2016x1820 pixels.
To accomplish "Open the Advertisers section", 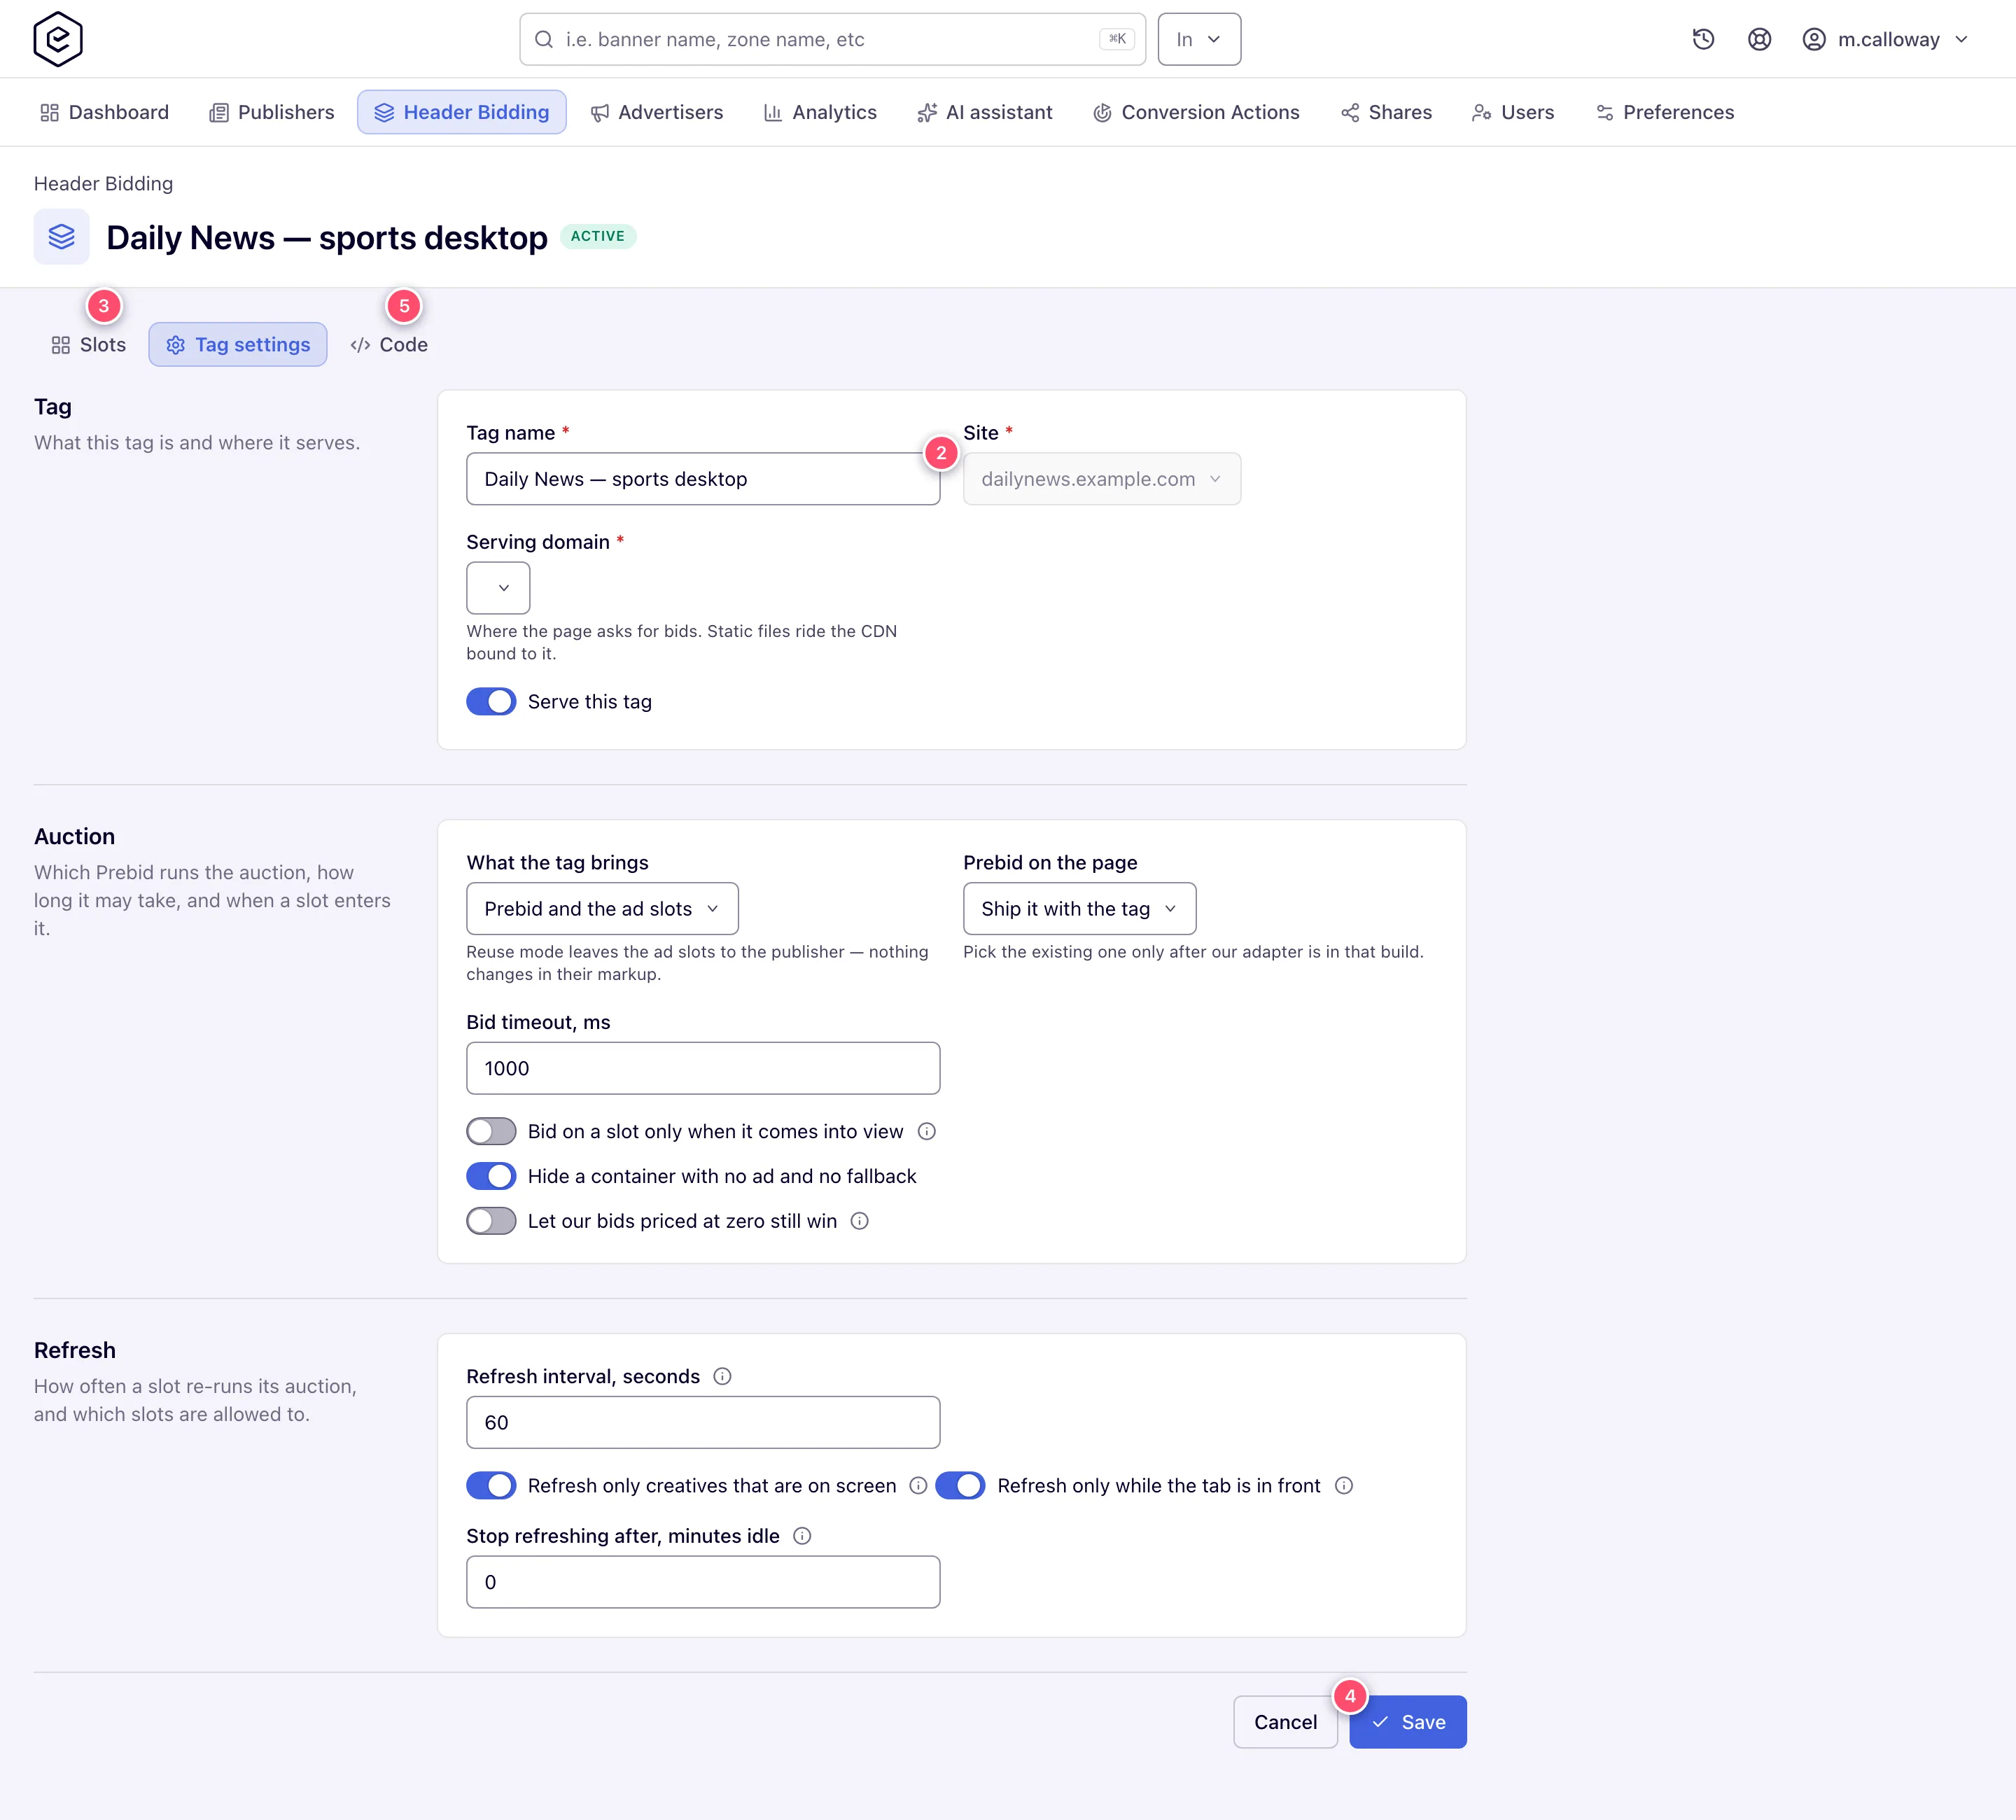I will (656, 112).
